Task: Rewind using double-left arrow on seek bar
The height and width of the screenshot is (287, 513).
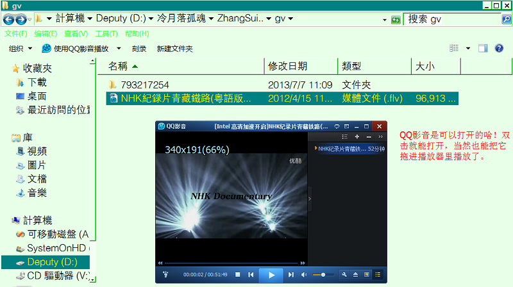Action: click(x=160, y=263)
